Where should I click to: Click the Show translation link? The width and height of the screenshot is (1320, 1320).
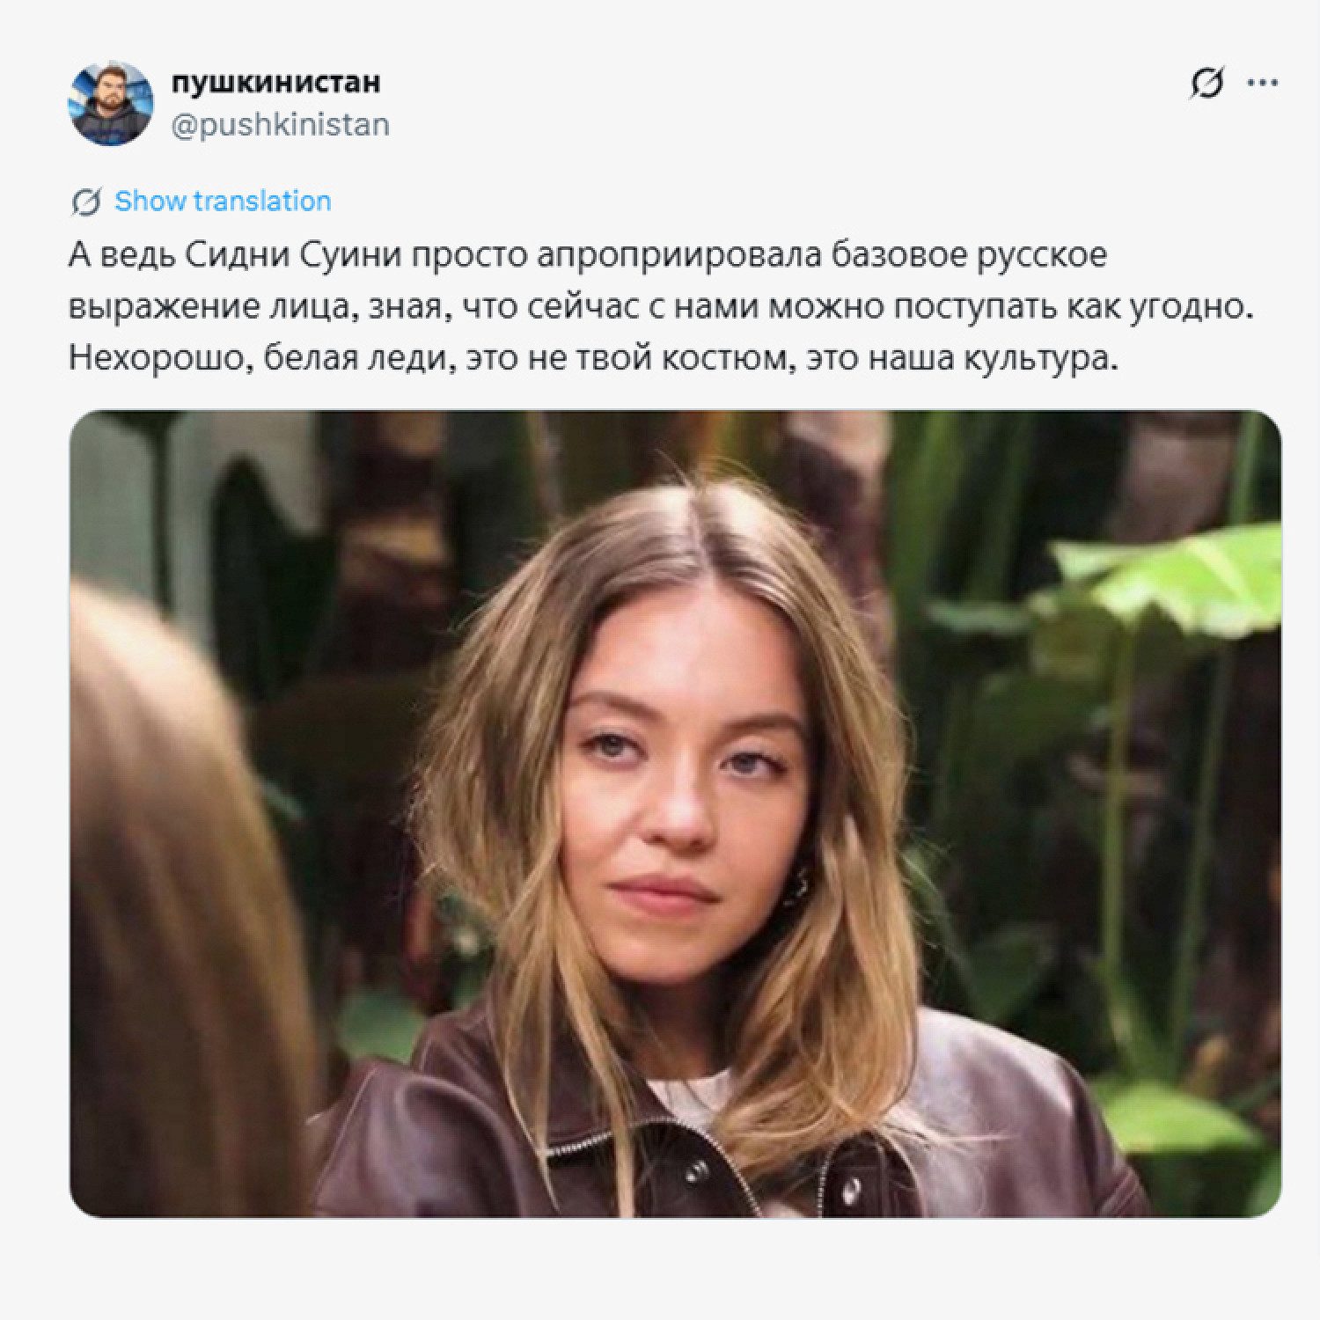(223, 202)
